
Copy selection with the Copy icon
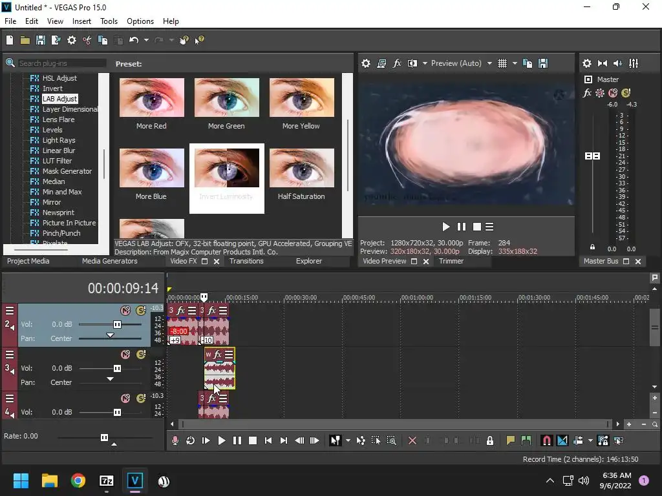(x=103, y=40)
